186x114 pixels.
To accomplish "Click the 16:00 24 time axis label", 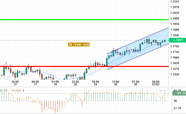I will [95, 83].
